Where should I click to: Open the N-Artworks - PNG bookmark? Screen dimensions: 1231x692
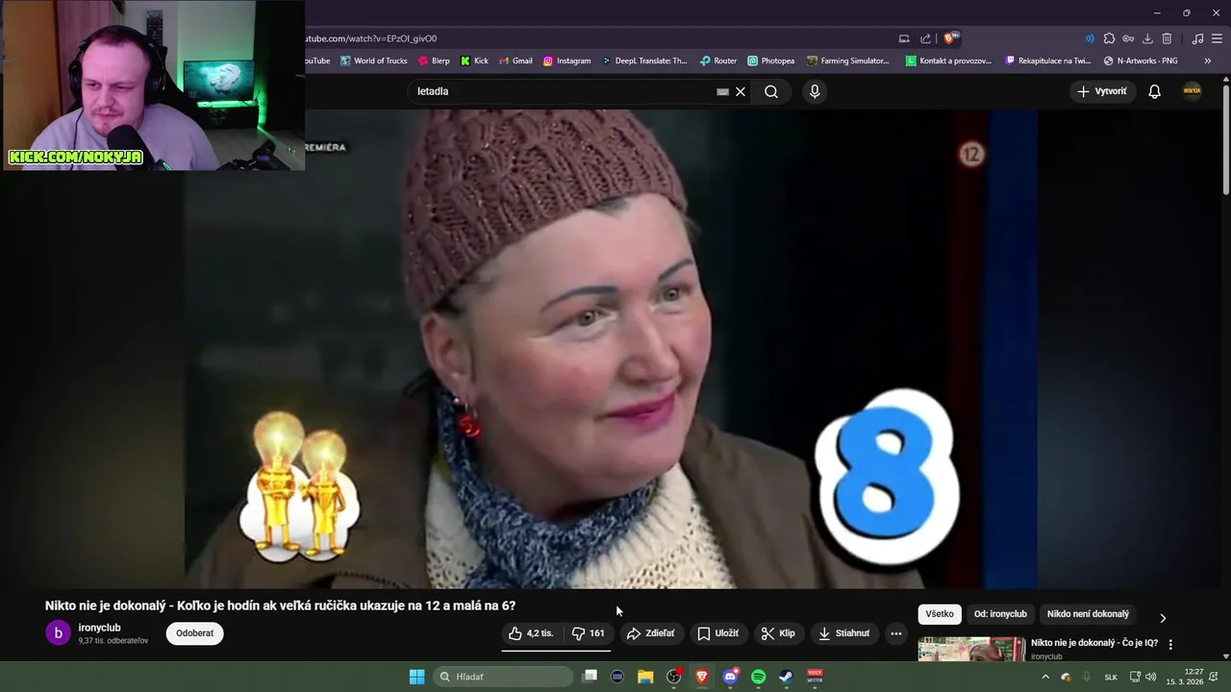[1141, 61]
